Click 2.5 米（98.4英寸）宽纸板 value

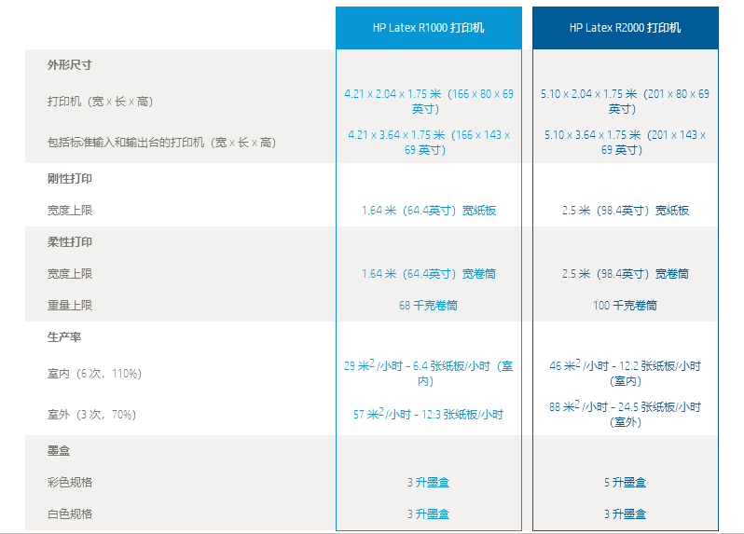626,210
